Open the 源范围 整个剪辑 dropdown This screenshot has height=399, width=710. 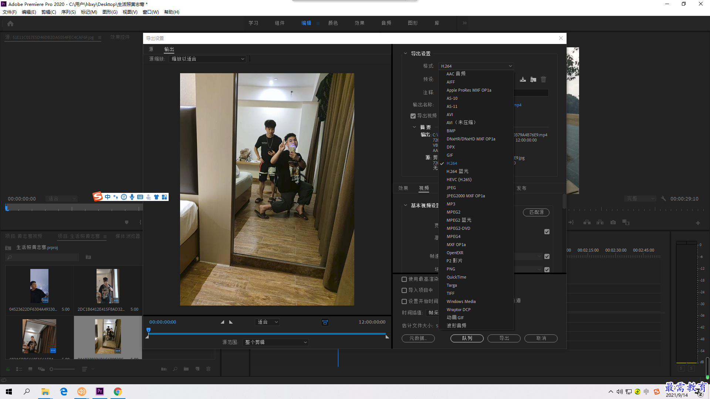275,342
